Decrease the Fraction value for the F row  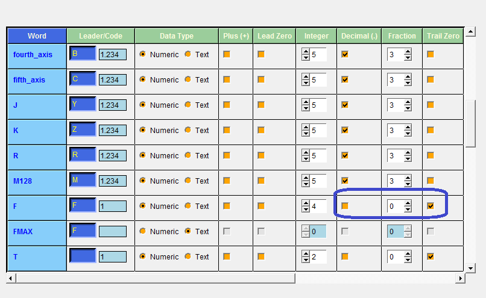pos(408,209)
